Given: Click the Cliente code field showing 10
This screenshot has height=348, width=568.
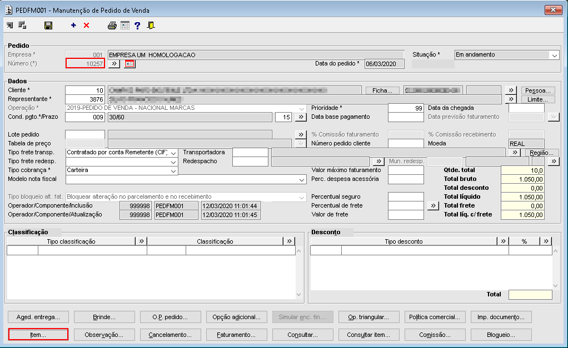Looking at the screenshot, I should pyautogui.click(x=85, y=90).
